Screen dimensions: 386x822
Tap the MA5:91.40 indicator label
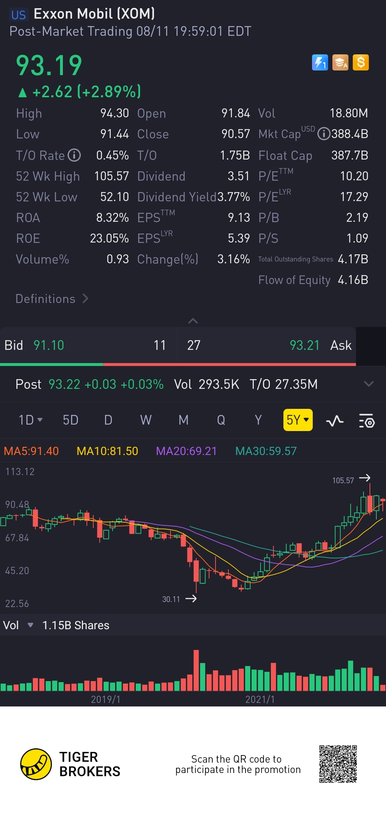31,451
